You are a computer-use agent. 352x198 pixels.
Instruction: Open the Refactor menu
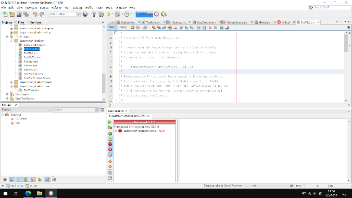(x=56, y=8)
